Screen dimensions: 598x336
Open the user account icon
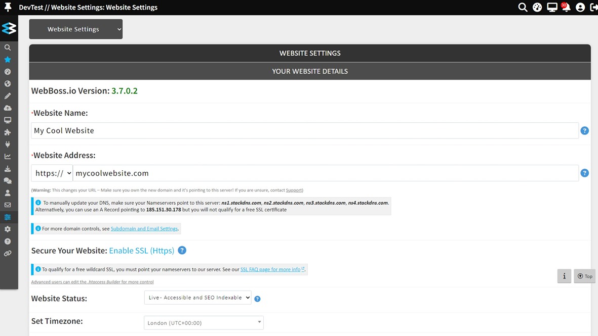point(580,7)
